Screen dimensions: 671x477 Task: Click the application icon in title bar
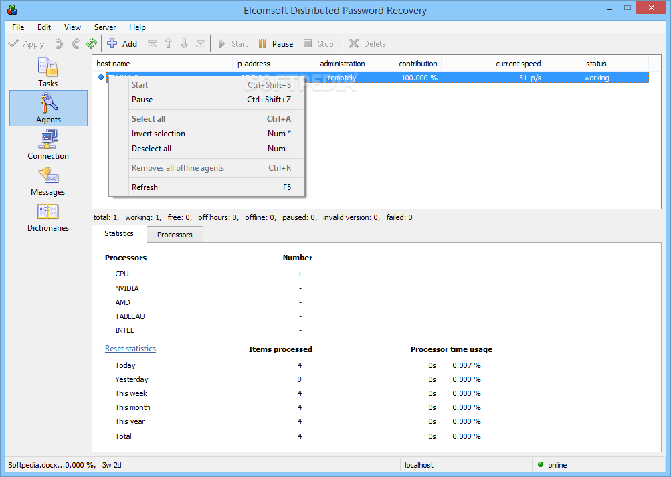click(x=13, y=10)
